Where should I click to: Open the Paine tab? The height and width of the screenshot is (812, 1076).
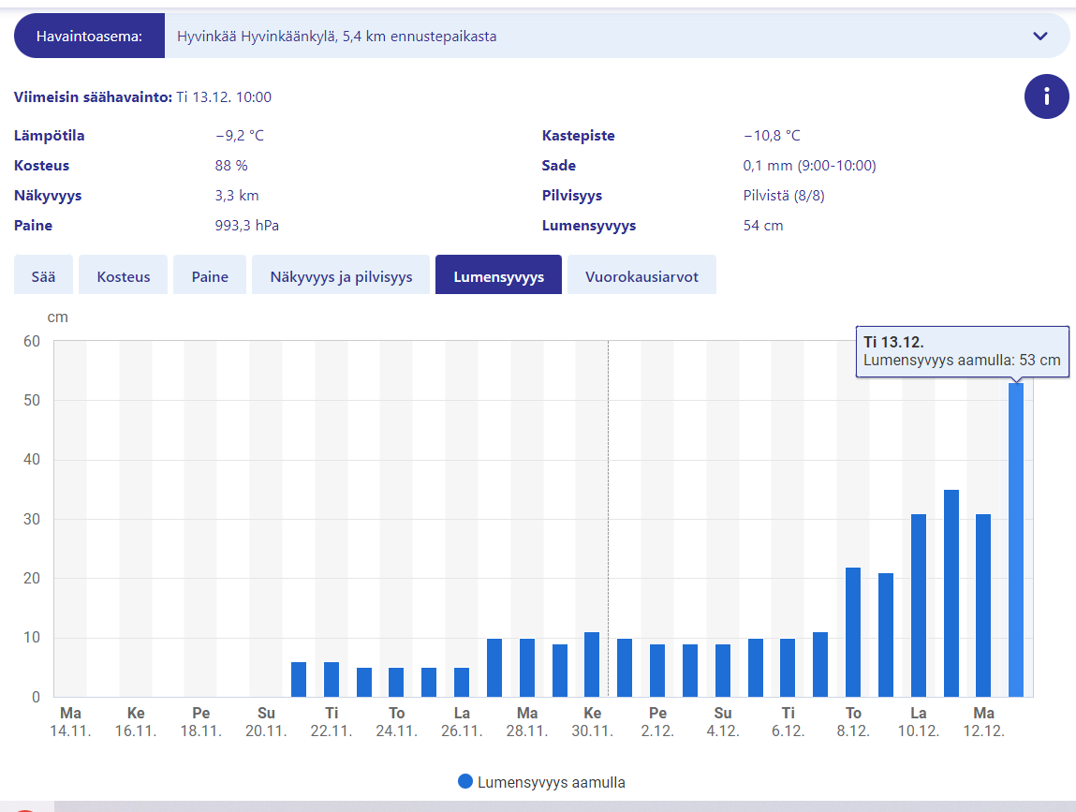tap(210, 276)
